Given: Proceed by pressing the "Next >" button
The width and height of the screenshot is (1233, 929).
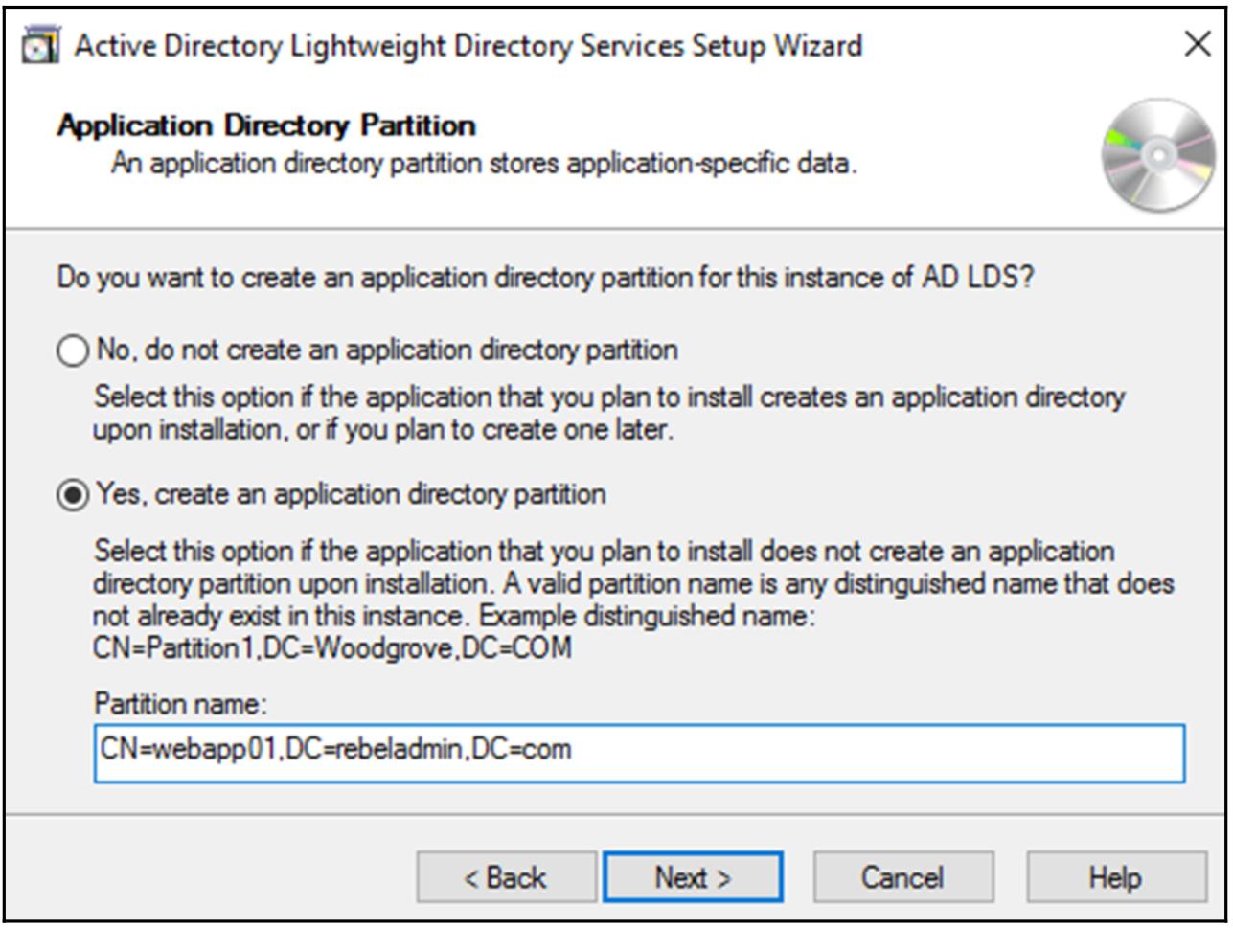Looking at the screenshot, I should click(x=693, y=877).
